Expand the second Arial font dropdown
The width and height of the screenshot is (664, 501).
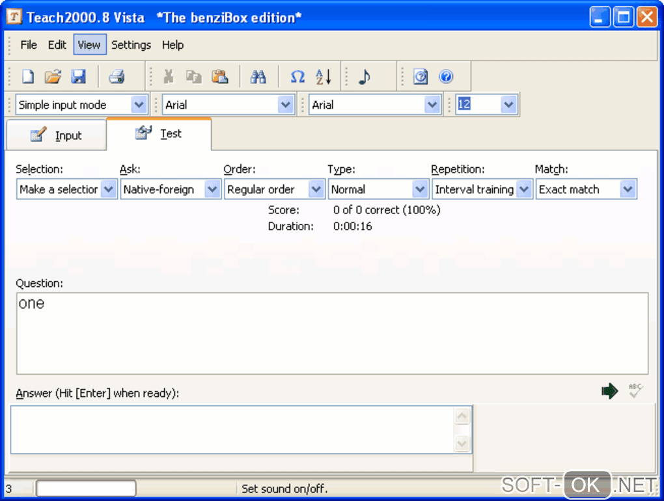[x=432, y=105]
